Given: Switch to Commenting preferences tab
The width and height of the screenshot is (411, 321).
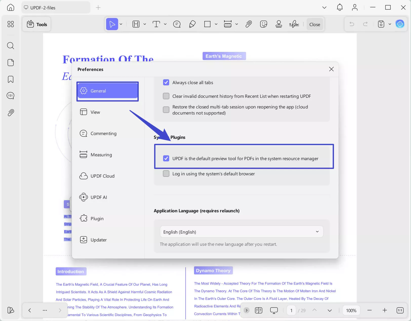Looking at the screenshot, I should (108, 133).
